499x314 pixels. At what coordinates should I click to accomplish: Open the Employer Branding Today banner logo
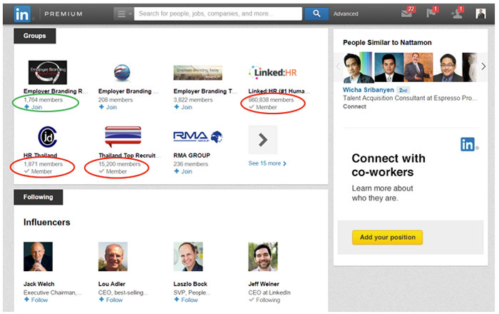click(x=197, y=73)
